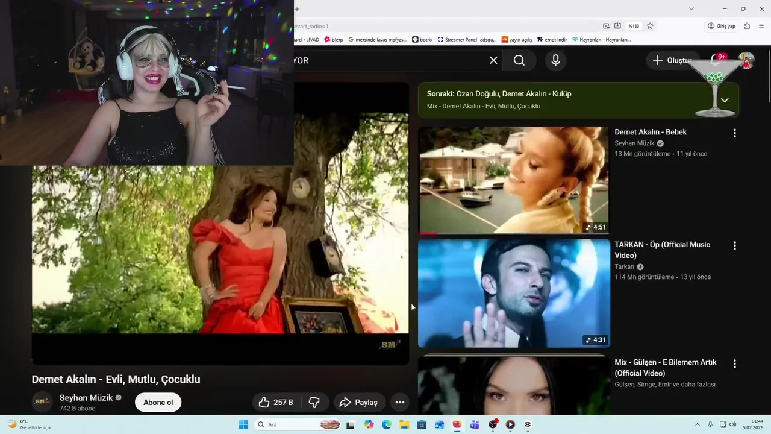Open options menu for Demet Akalın - Bebek
This screenshot has width=771, height=434.
point(734,133)
